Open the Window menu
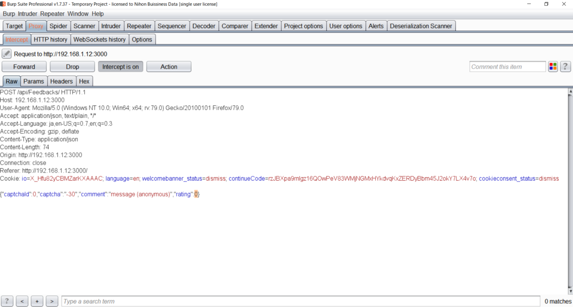 [x=78, y=14]
